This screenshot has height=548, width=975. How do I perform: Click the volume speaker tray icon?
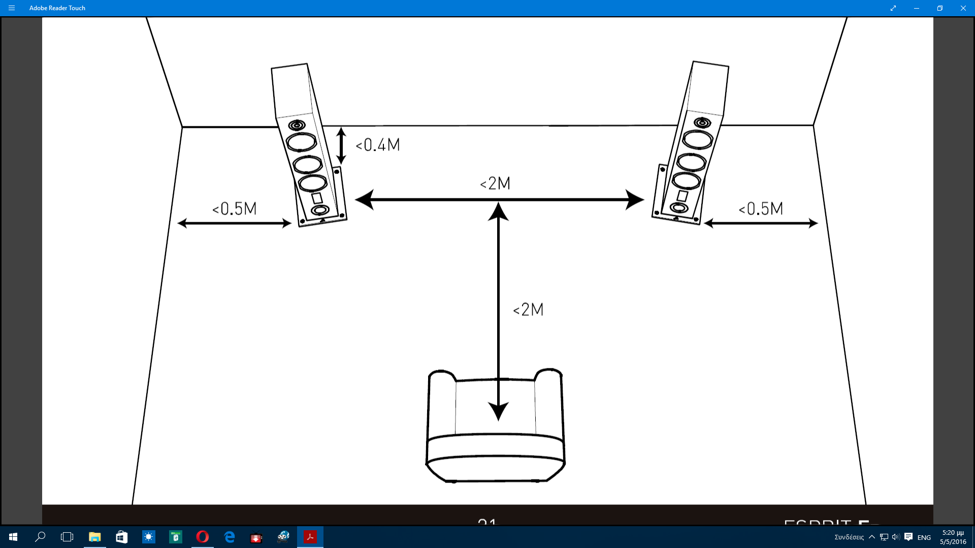(896, 537)
